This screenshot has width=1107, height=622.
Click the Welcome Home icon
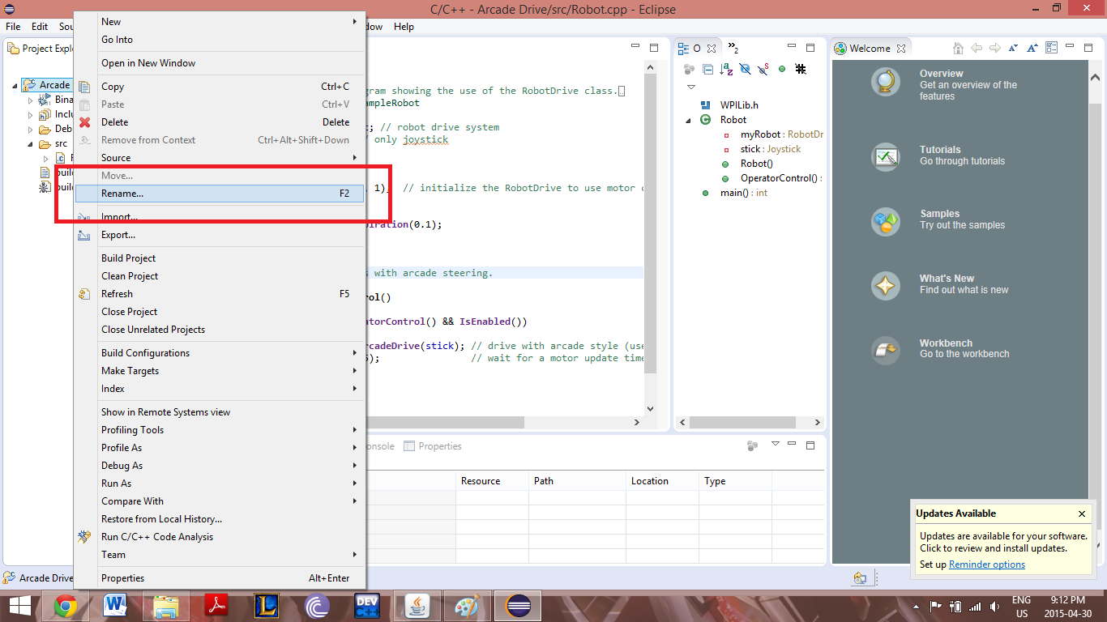[x=959, y=49]
